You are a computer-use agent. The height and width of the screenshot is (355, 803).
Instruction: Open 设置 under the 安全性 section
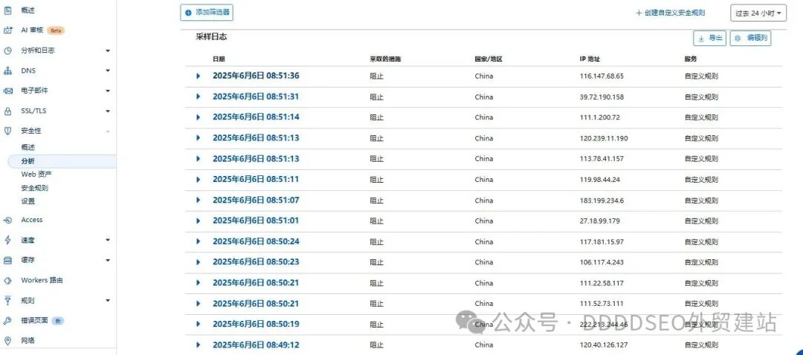coord(28,201)
